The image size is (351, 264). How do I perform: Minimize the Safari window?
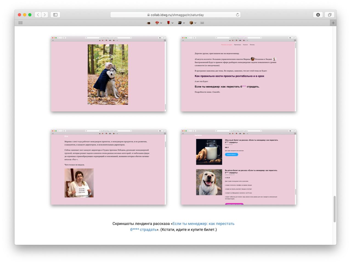coord(25,15)
